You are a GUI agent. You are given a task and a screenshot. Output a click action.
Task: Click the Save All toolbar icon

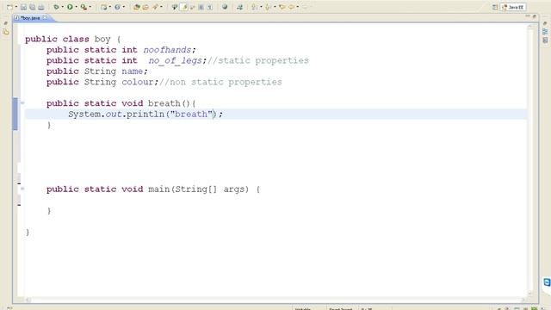pos(33,7)
